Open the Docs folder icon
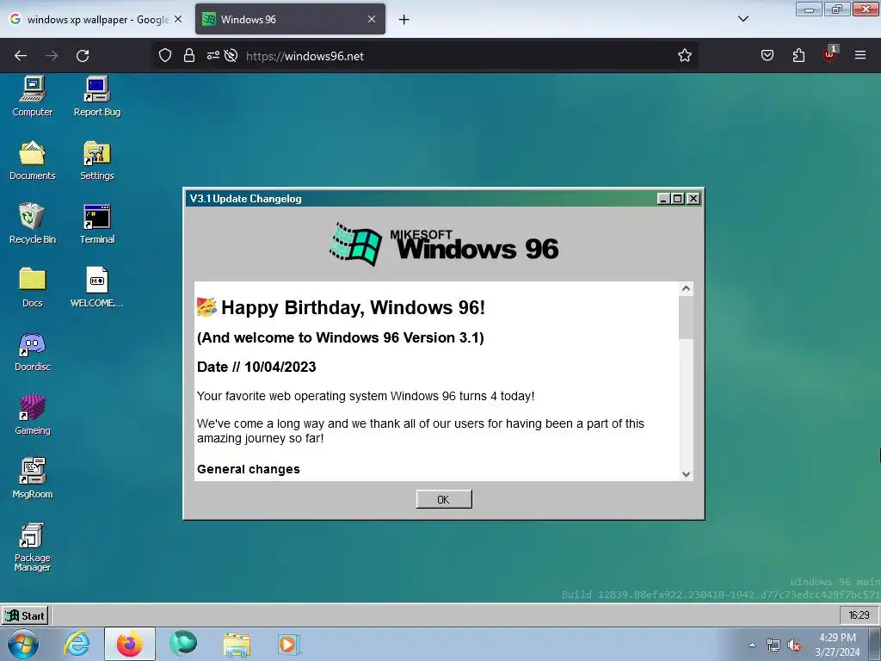This screenshot has width=881, height=661. 33,287
